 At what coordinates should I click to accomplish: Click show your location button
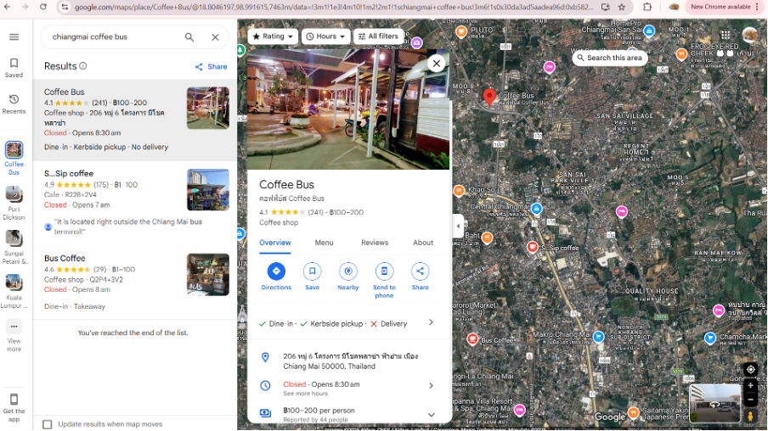coord(750,369)
